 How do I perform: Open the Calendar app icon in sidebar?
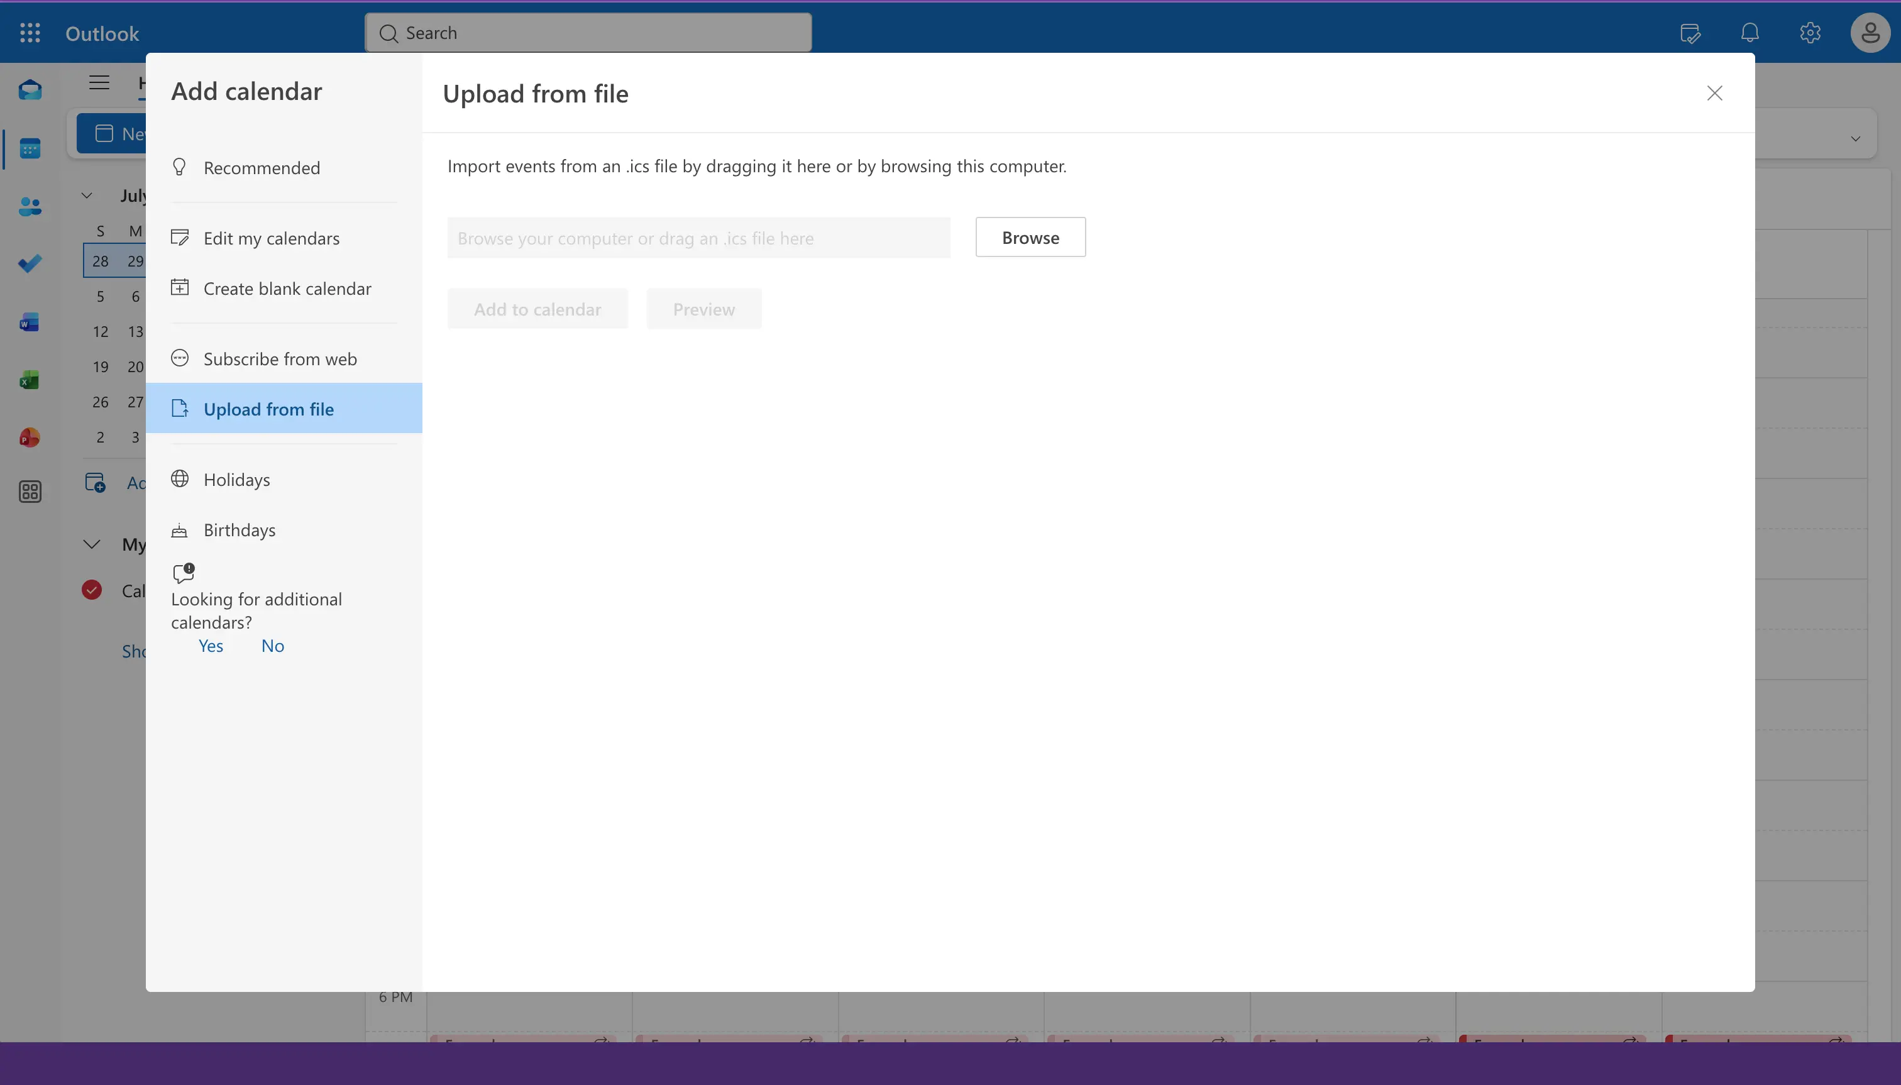click(x=30, y=148)
